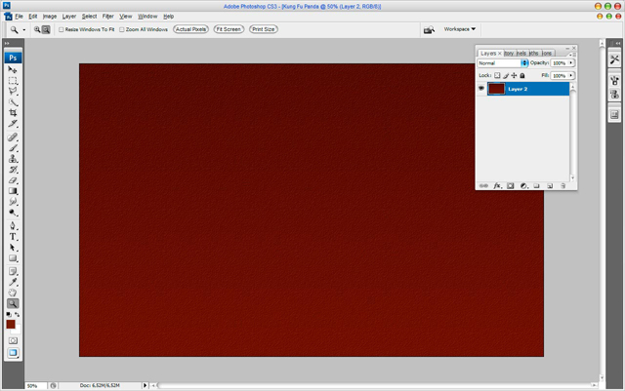Toggle lock all padlock icon
This screenshot has width=625, height=391.
point(522,75)
